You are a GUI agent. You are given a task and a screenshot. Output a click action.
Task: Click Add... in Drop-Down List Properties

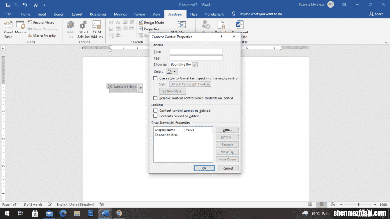pos(227,130)
